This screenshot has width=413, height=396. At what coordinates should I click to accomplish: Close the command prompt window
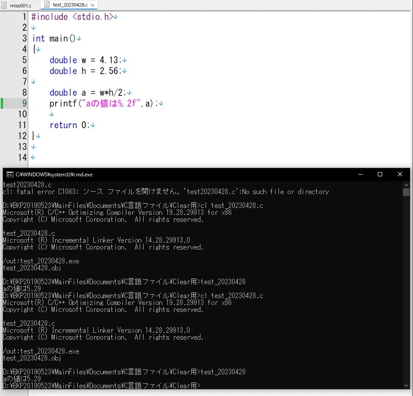pos(400,174)
